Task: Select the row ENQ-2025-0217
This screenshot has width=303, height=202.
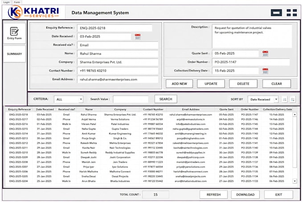Action: (x=149, y=119)
